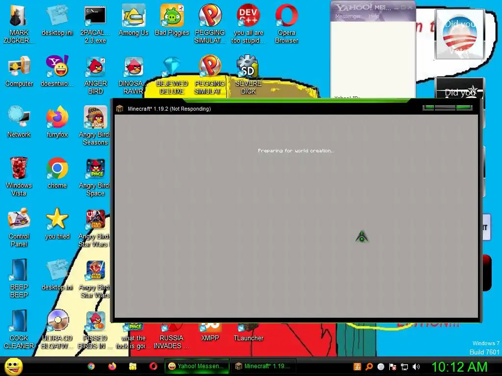Open the 'you all are too stupid' Dev-C++ icon

coord(248,24)
